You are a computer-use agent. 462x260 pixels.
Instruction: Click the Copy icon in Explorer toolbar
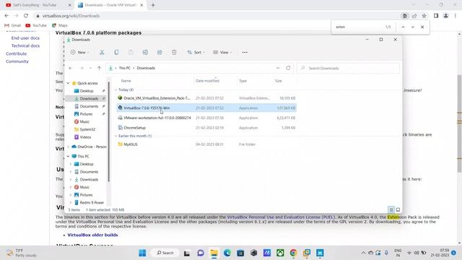[116, 53]
